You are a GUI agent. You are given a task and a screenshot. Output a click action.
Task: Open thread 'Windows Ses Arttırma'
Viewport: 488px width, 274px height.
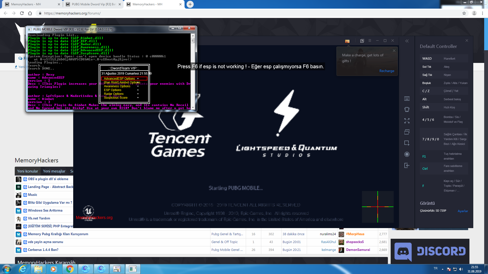(45, 211)
